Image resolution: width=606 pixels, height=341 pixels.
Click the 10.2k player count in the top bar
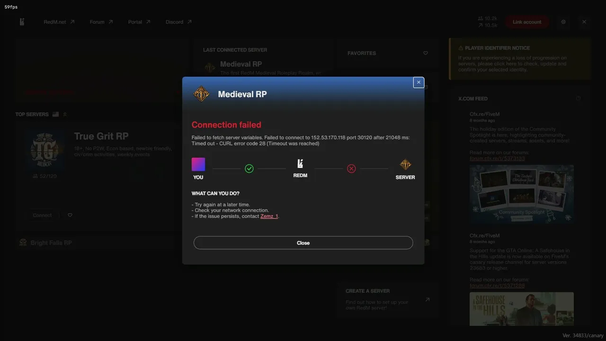pos(488,19)
